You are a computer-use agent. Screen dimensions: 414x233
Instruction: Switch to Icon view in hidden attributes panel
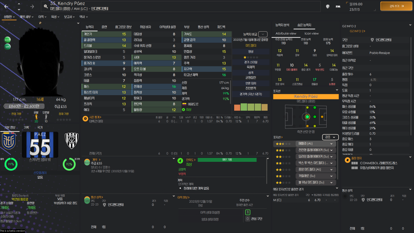pos(311,33)
